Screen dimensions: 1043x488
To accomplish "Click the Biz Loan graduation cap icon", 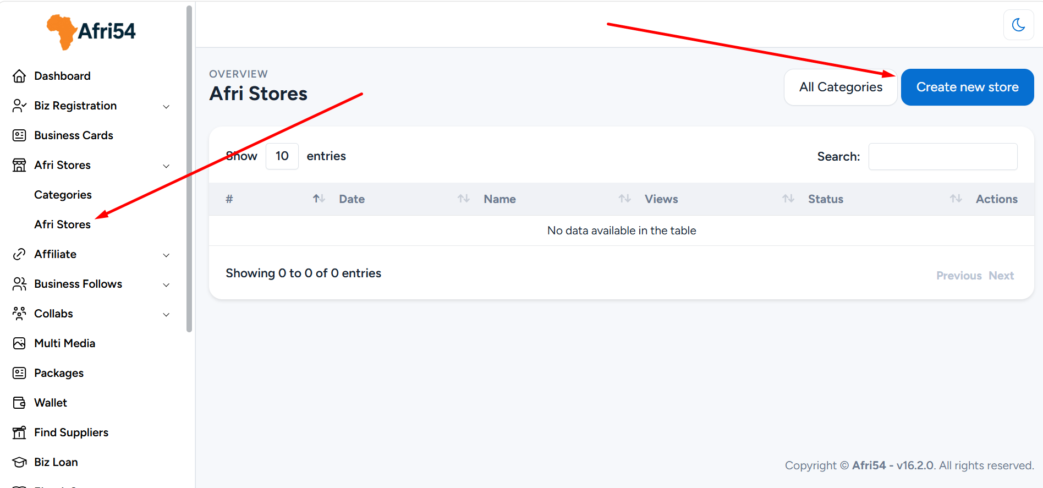I will pyautogui.click(x=19, y=462).
